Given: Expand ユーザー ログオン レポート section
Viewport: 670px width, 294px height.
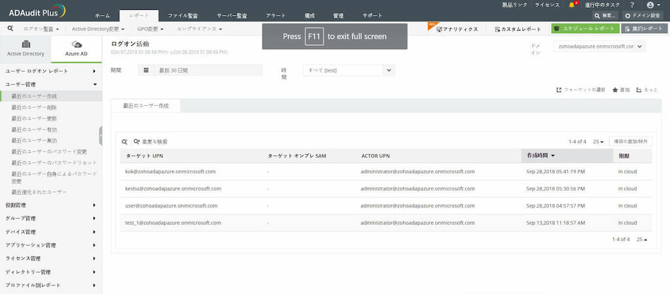Looking at the screenshot, I should coord(51,71).
